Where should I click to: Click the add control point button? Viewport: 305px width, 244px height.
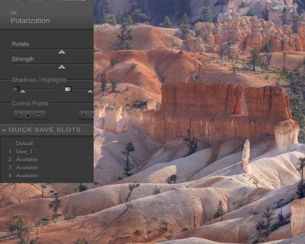pos(30,115)
